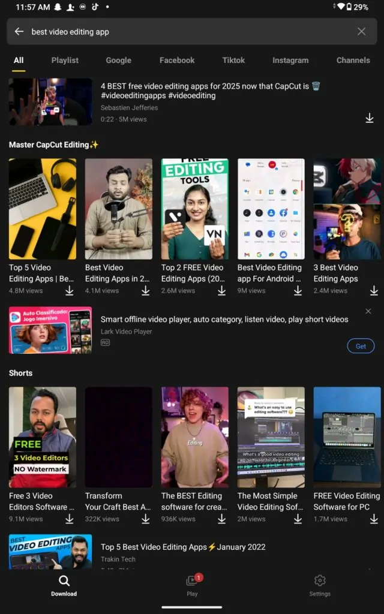Open the Lark Video Player ad image
Image resolution: width=384 pixels, height=614 pixels.
tap(50, 330)
